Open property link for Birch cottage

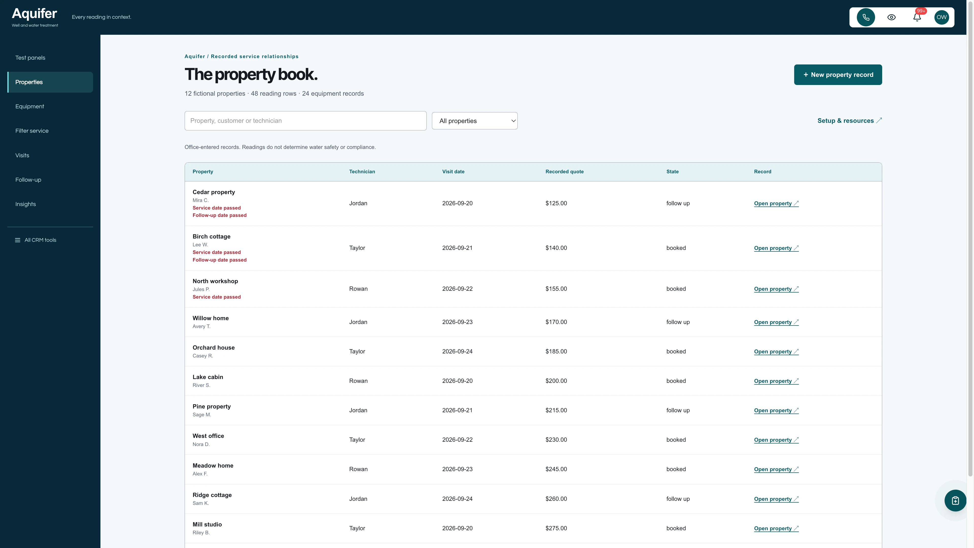coord(776,248)
